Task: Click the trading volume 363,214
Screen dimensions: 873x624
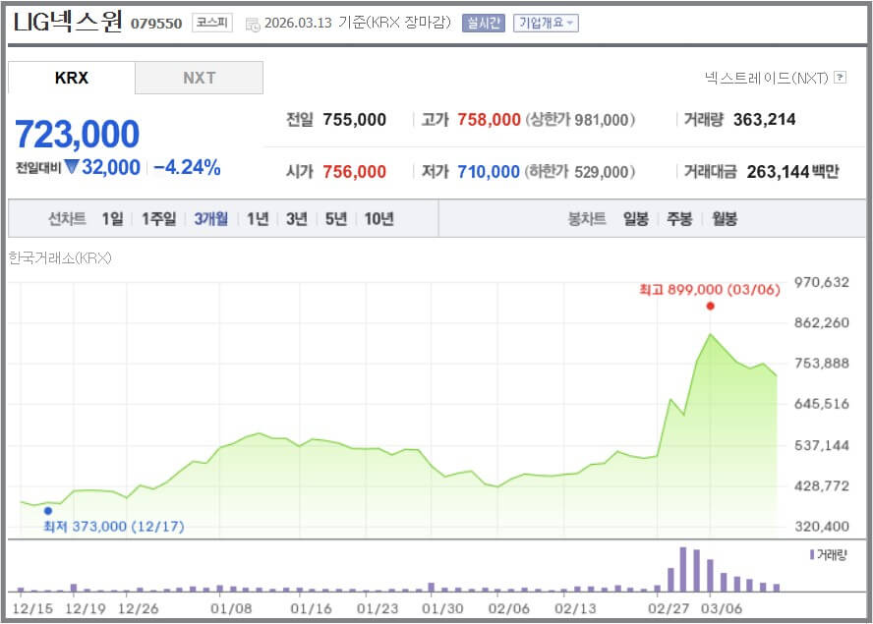Action: [x=765, y=120]
